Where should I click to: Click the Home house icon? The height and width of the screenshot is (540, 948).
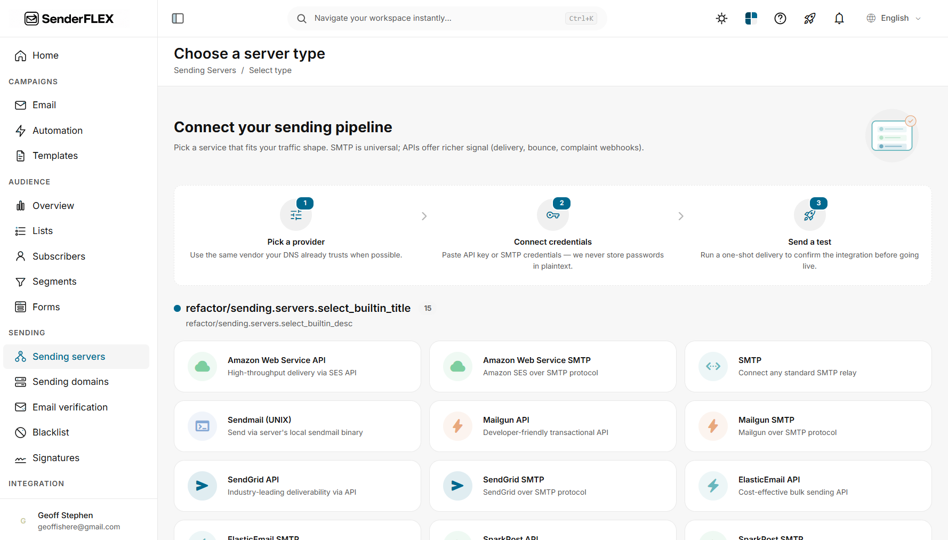click(21, 55)
